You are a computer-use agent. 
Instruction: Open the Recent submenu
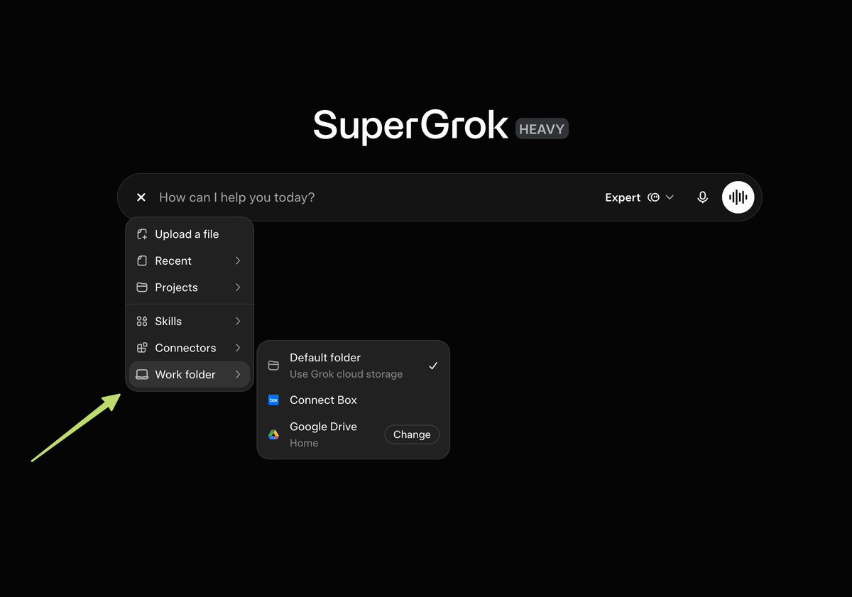[x=190, y=261]
